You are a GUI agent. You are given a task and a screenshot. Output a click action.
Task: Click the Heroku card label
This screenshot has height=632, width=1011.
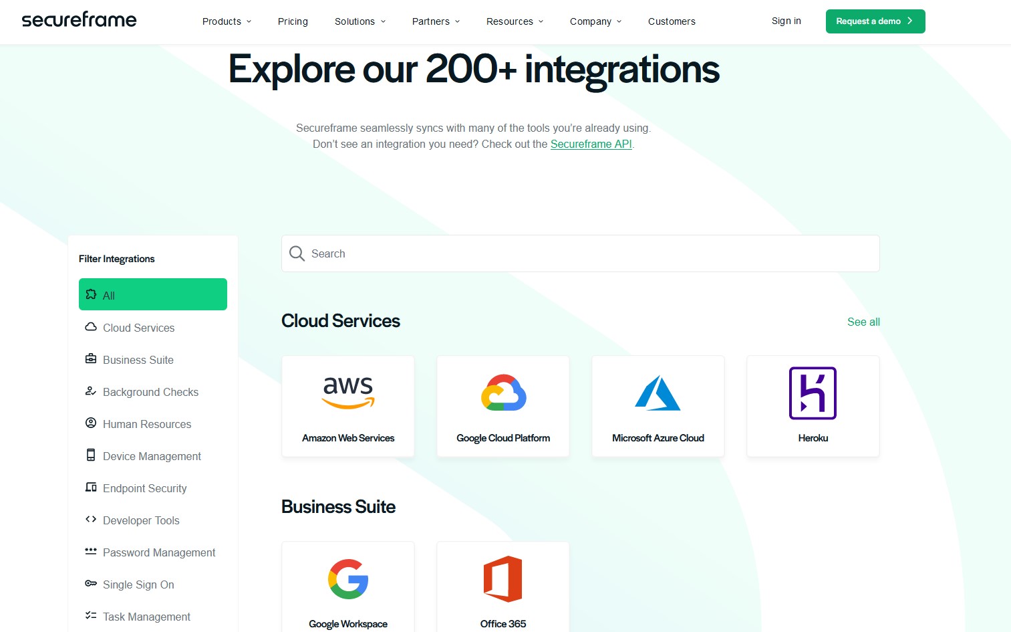pyautogui.click(x=813, y=438)
